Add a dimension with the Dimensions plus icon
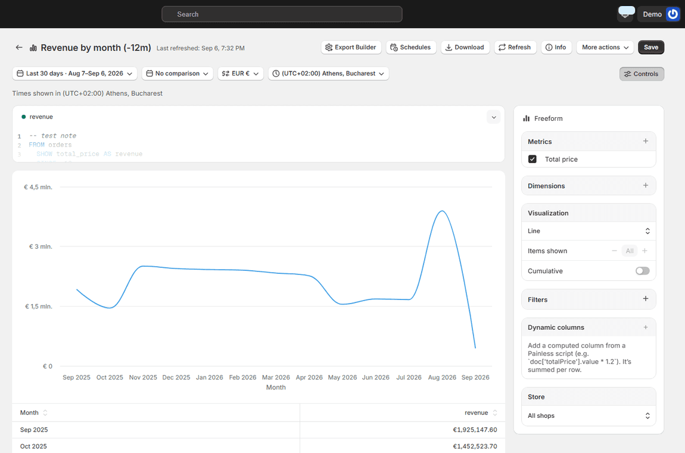Image resolution: width=685 pixels, height=453 pixels. point(645,186)
